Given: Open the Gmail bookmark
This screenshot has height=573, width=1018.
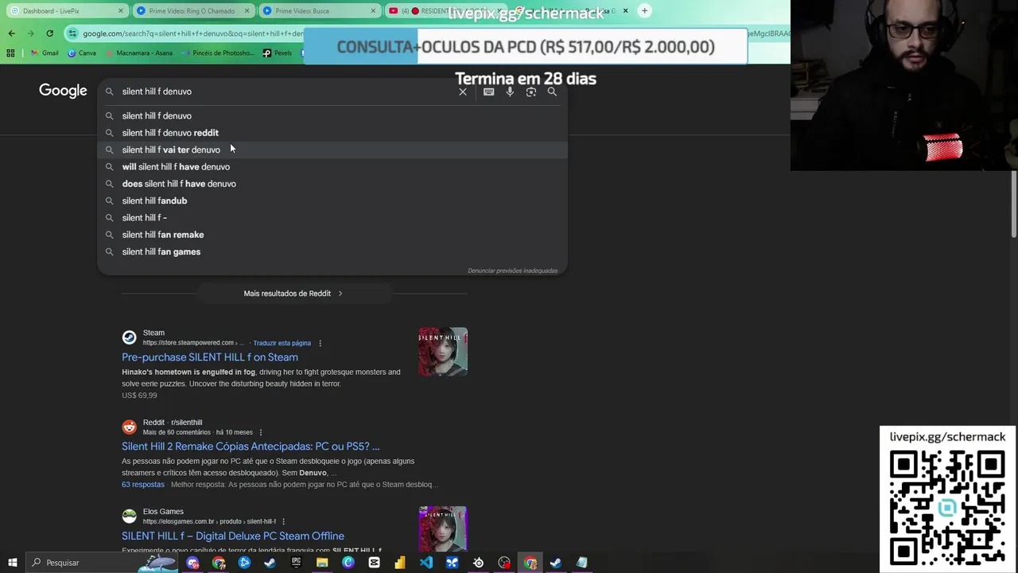Looking at the screenshot, I should point(44,53).
